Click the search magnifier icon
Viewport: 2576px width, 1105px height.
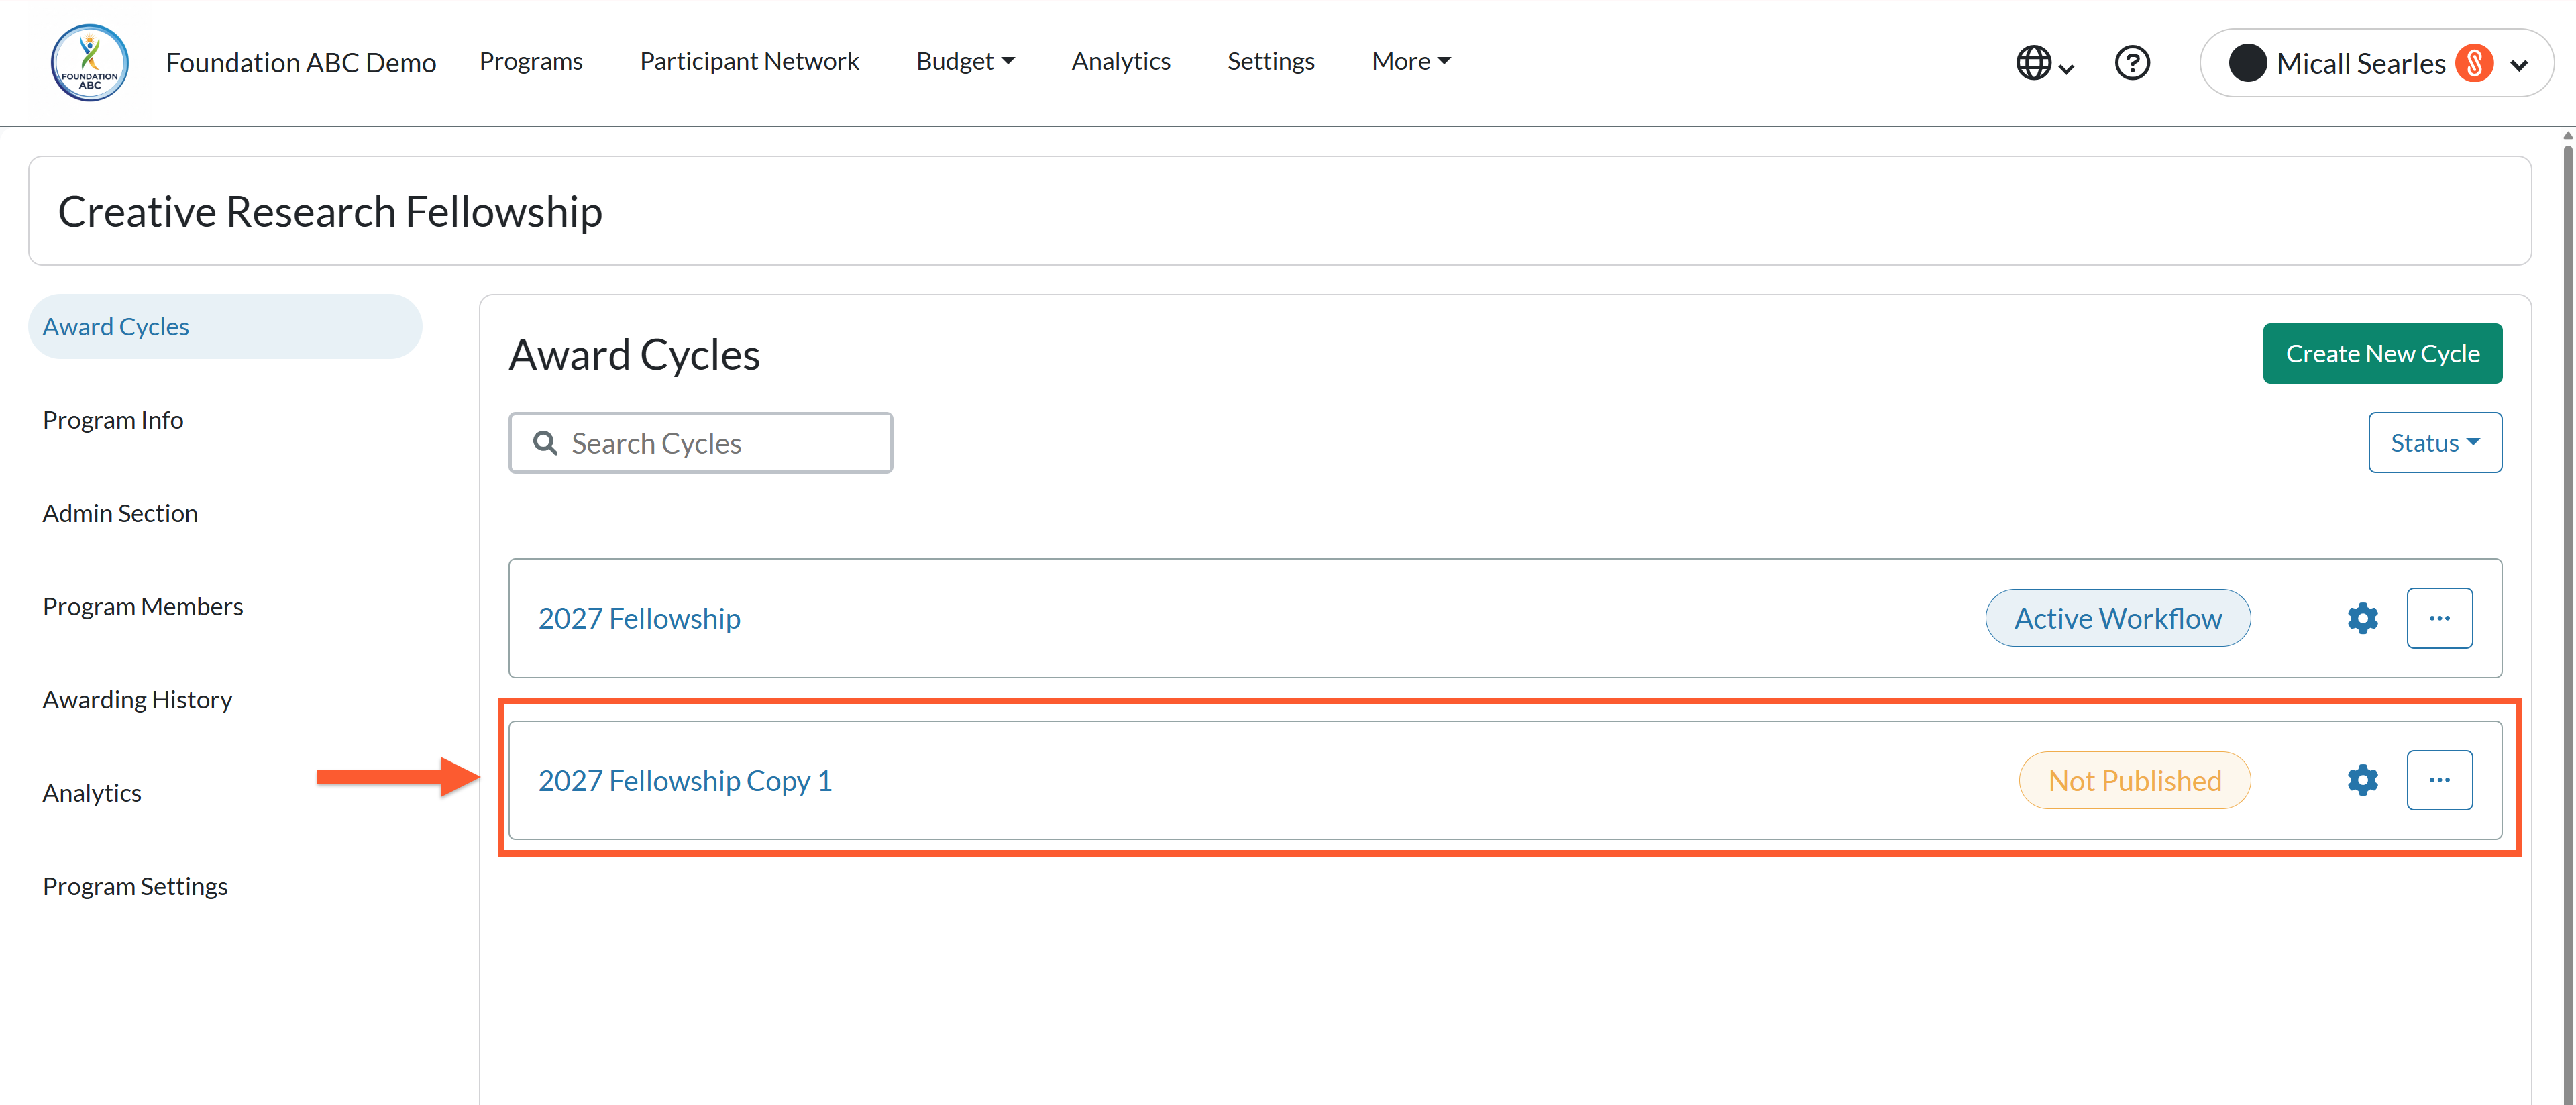pos(545,443)
